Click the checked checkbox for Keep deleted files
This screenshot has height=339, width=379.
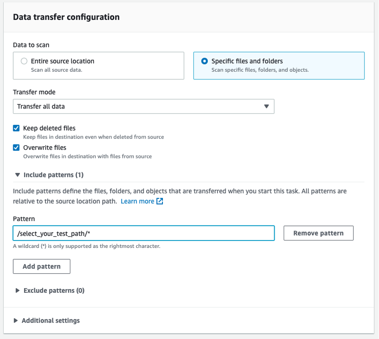[x=16, y=128]
